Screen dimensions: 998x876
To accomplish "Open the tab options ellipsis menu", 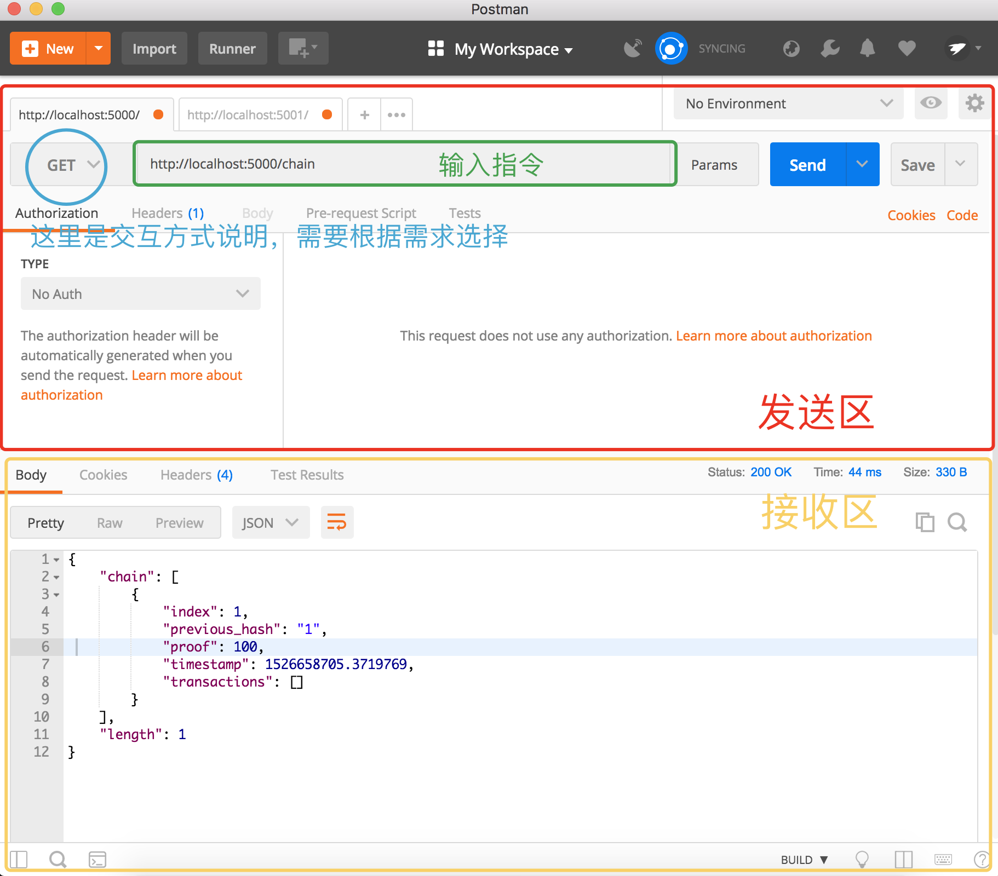I will click(397, 115).
